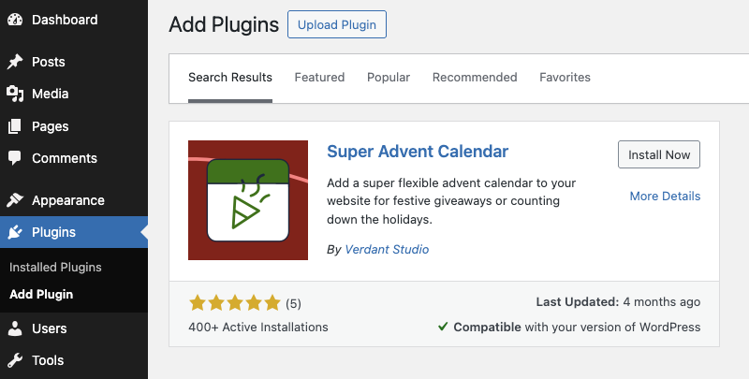Click the Upload Plugin button

[x=337, y=24]
